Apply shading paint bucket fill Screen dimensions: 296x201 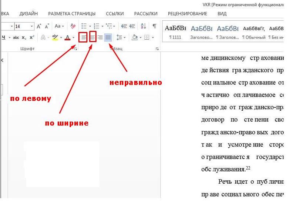135,37
